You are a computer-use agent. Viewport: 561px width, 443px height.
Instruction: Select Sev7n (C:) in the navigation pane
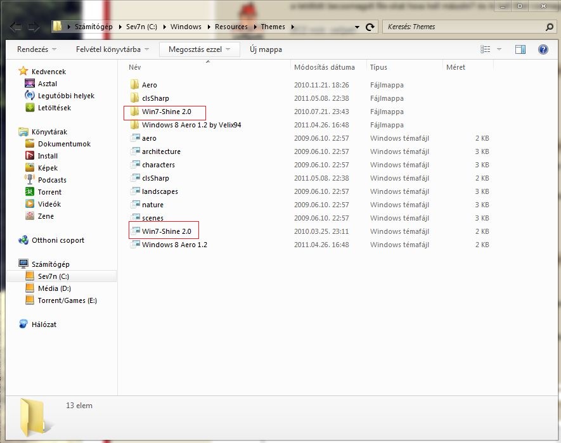pyautogui.click(x=61, y=276)
